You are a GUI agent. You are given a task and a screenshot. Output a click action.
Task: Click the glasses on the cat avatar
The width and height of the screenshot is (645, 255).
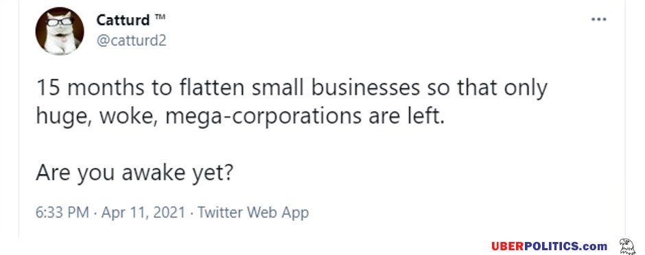(x=60, y=22)
